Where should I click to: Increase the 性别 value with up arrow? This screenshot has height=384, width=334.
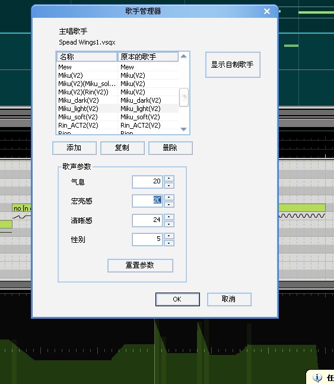pyautogui.click(x=169, y=236)
